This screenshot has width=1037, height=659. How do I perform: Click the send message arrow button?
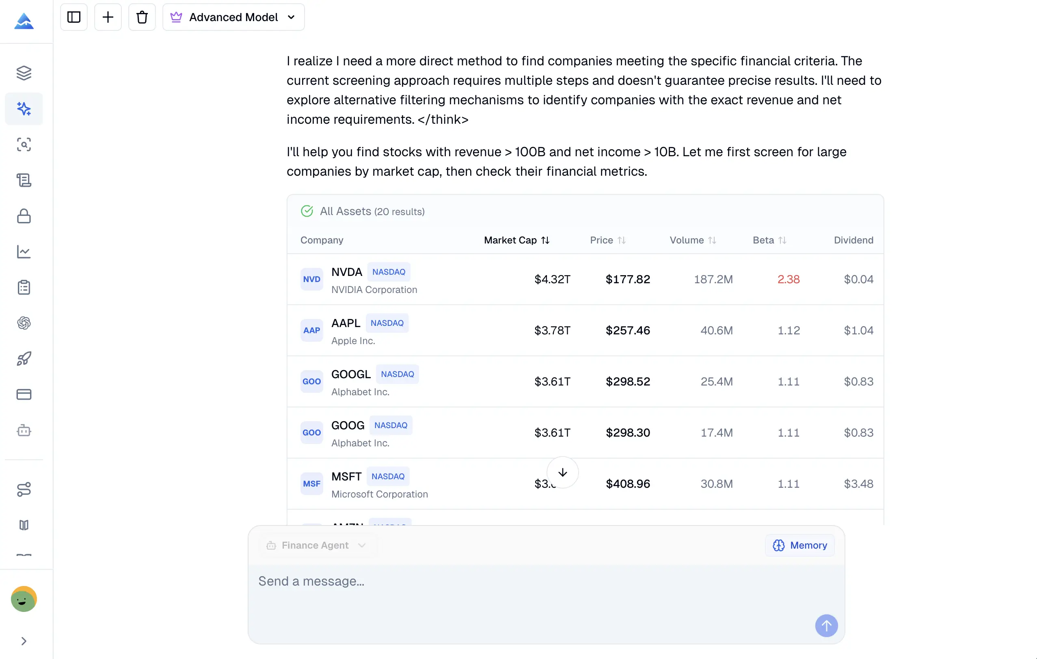coord(826,625)
